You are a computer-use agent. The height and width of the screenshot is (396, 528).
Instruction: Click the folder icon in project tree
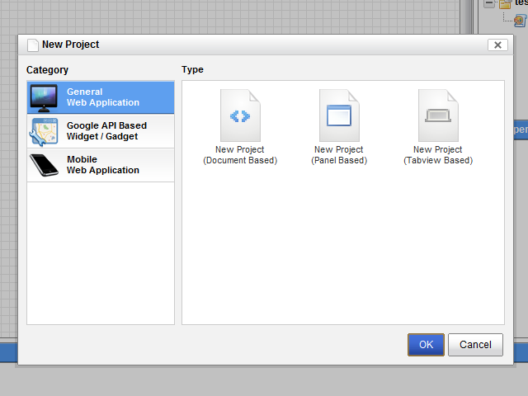pos(505,4)
